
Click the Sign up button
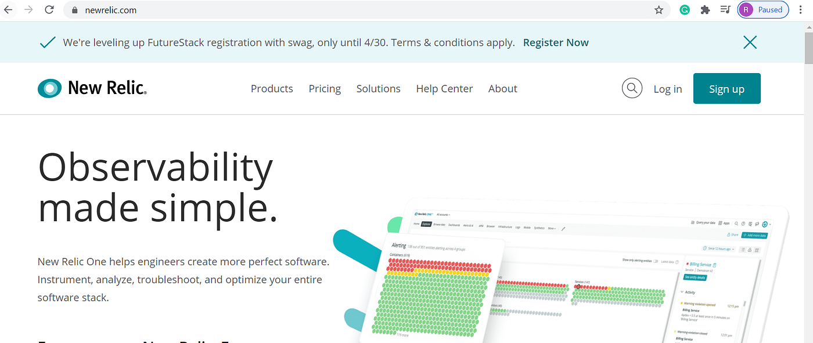coord(727,88)
